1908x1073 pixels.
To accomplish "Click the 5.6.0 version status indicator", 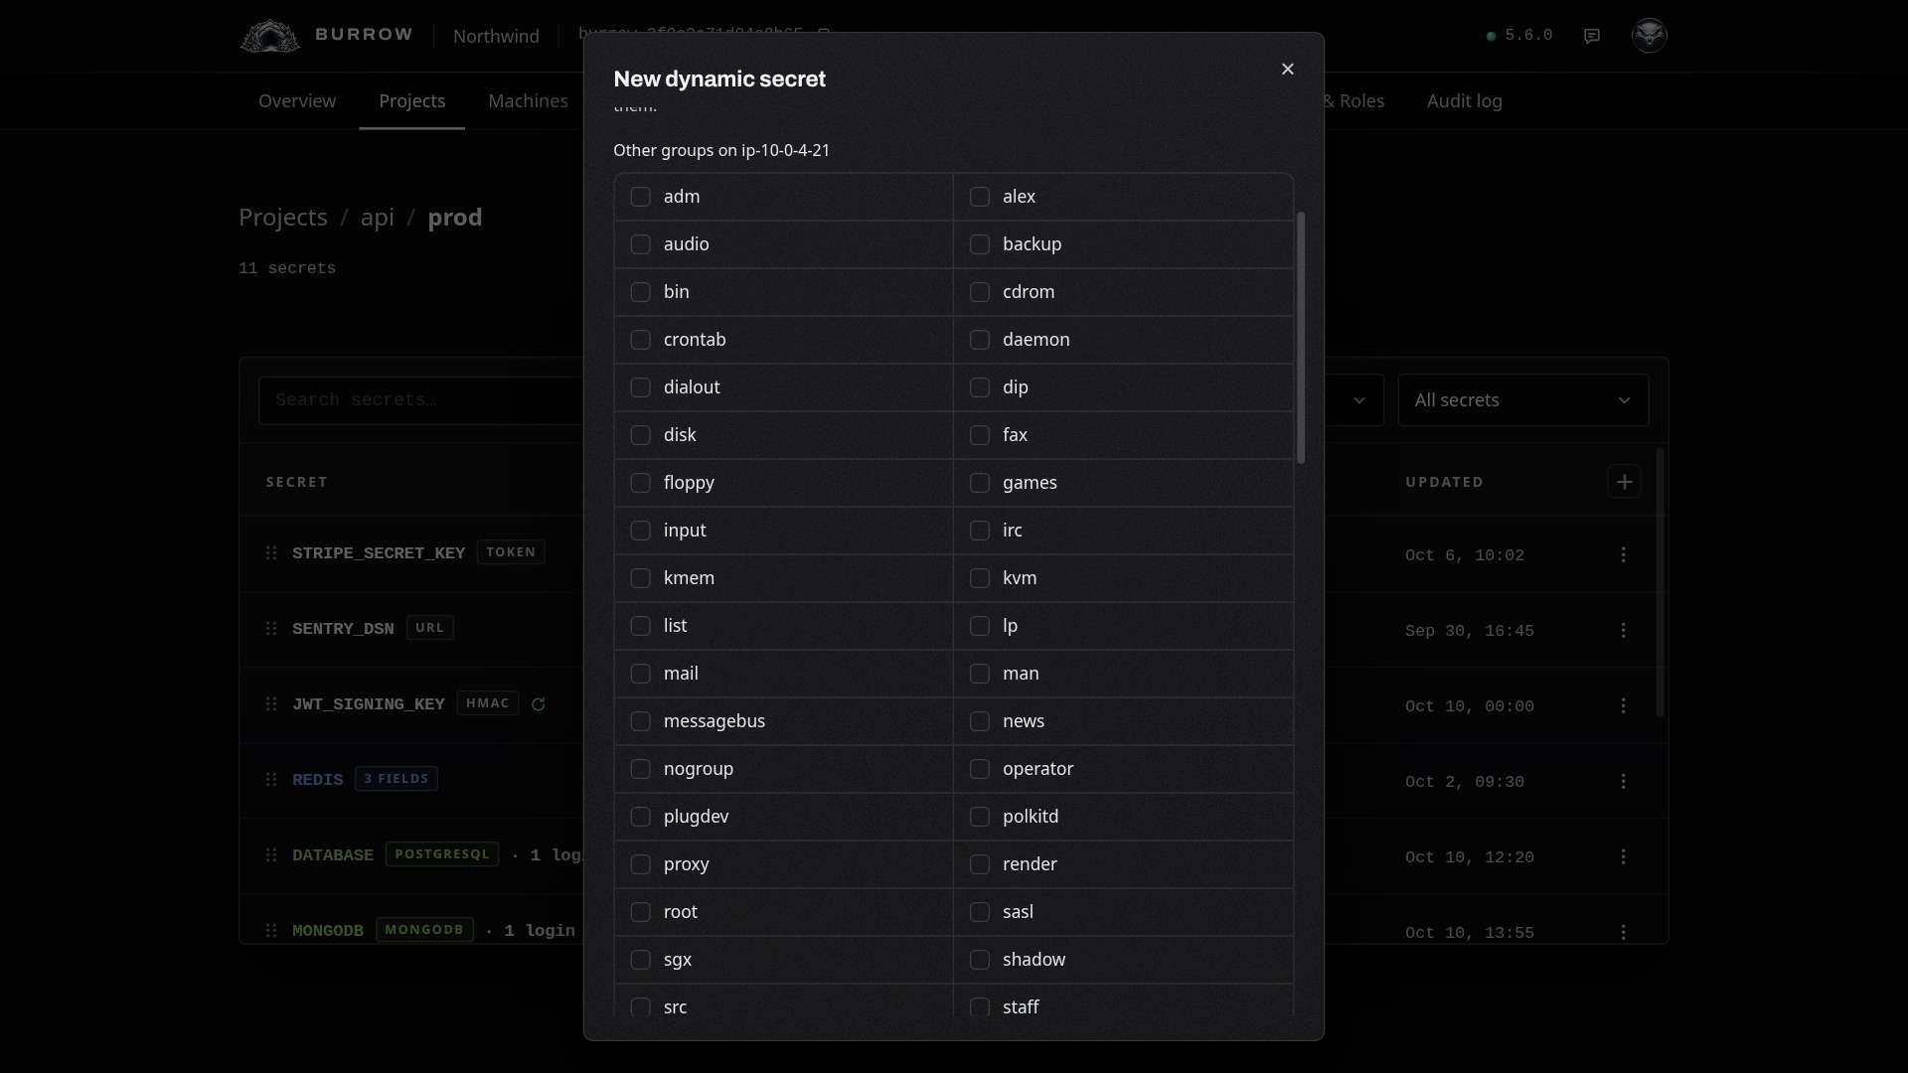I will (x=1519, y=35).
